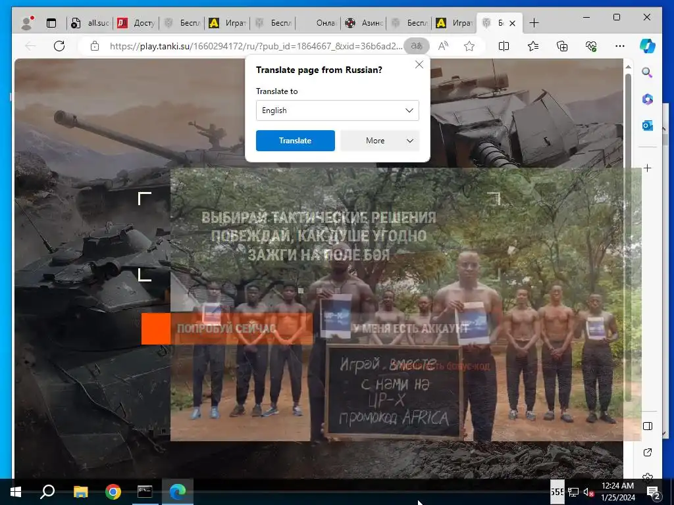The image size is (674, 505).
Task: Click the ПОПРОБУЙ СЕЙЧАС orange button
Action: (226, 329)
